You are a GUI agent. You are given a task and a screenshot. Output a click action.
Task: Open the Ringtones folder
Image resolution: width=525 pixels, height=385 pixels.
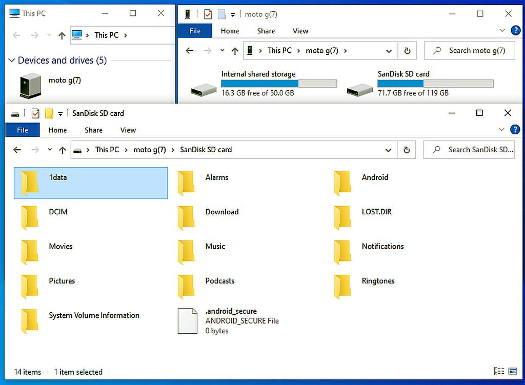365,286
